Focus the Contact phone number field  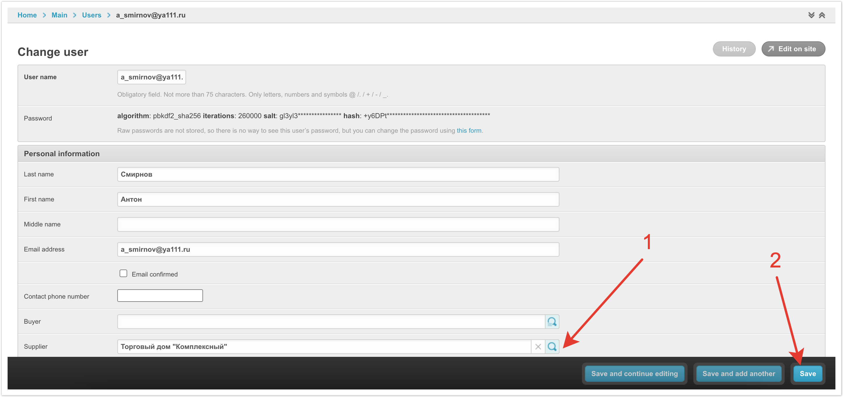pos(160,295)
